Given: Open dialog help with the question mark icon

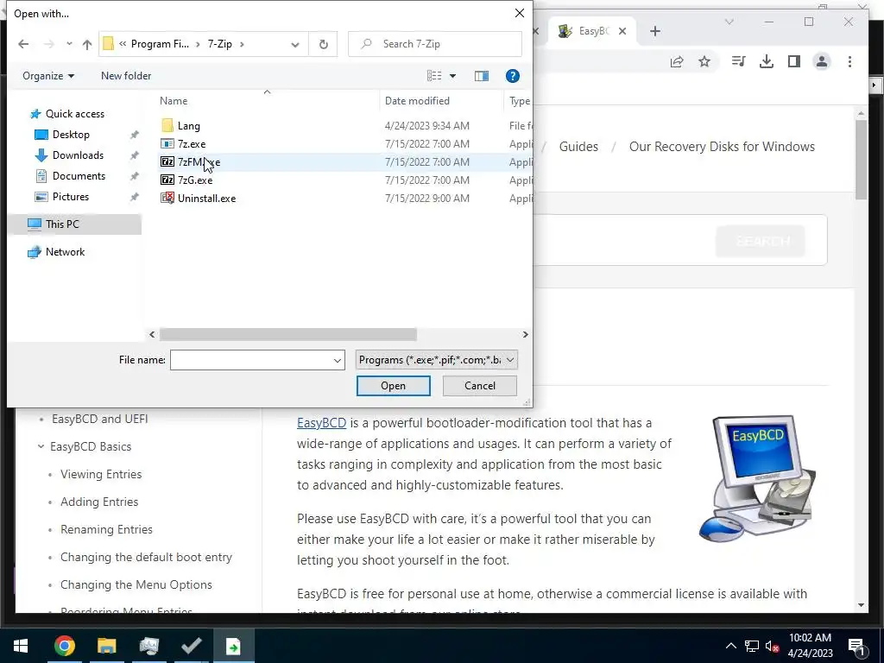Looking at the screenshot, I should point(513,76).
